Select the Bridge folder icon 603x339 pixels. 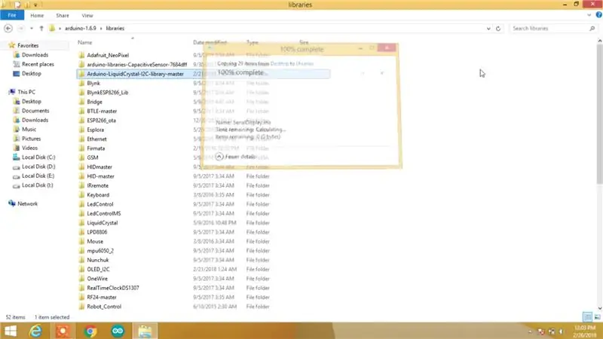click(81, 102)
